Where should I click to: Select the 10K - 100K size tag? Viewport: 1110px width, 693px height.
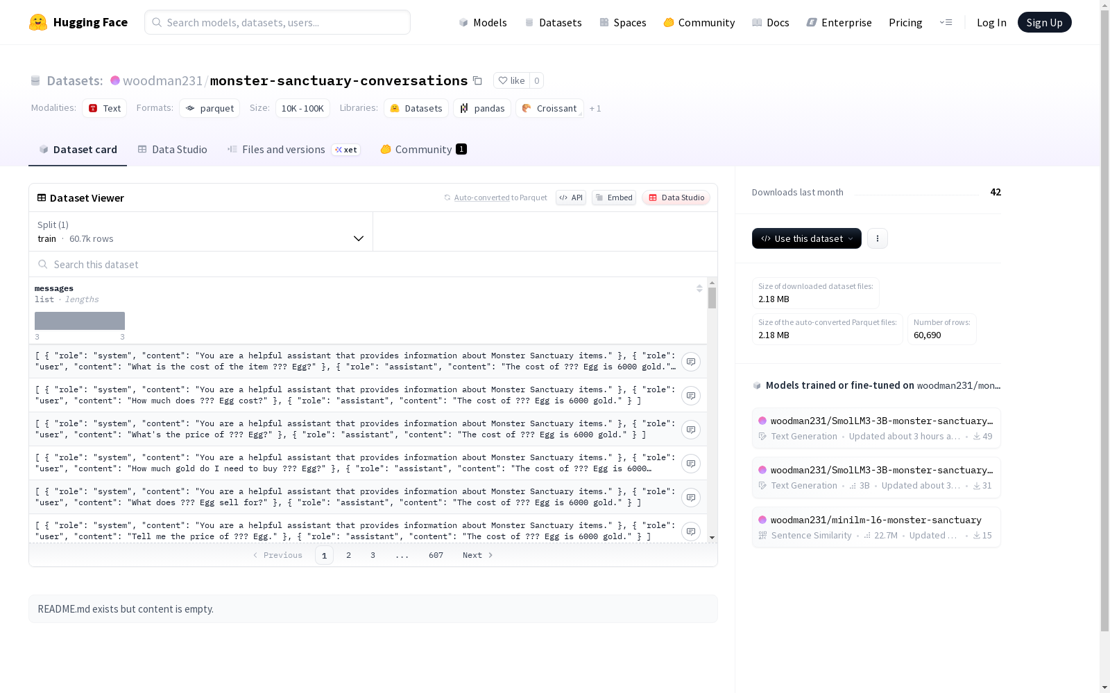point(302,108)
